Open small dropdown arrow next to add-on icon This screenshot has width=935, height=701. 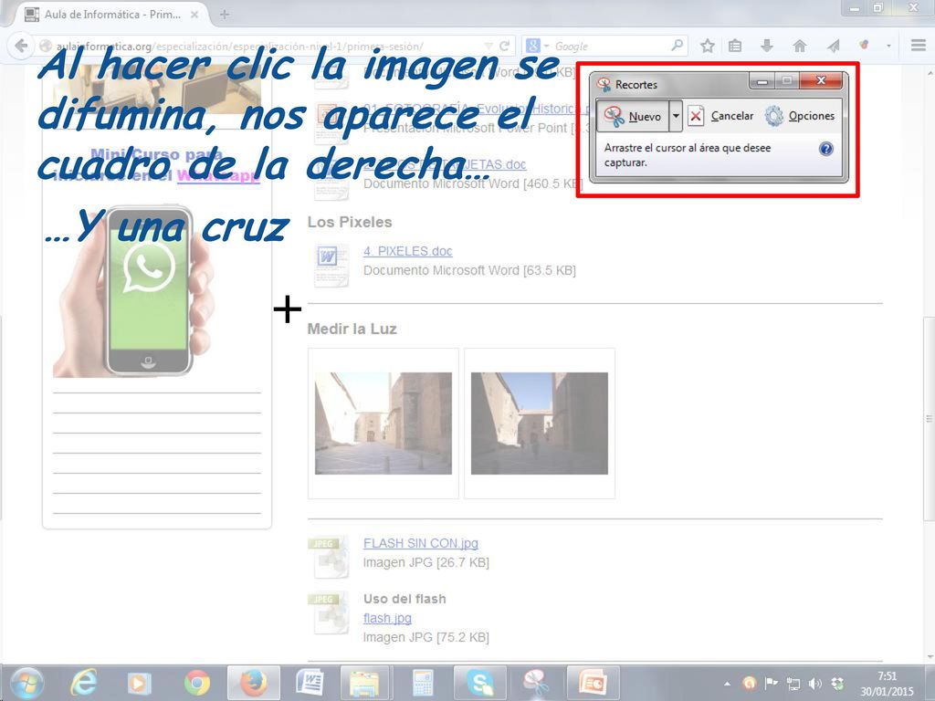[888, 46]
